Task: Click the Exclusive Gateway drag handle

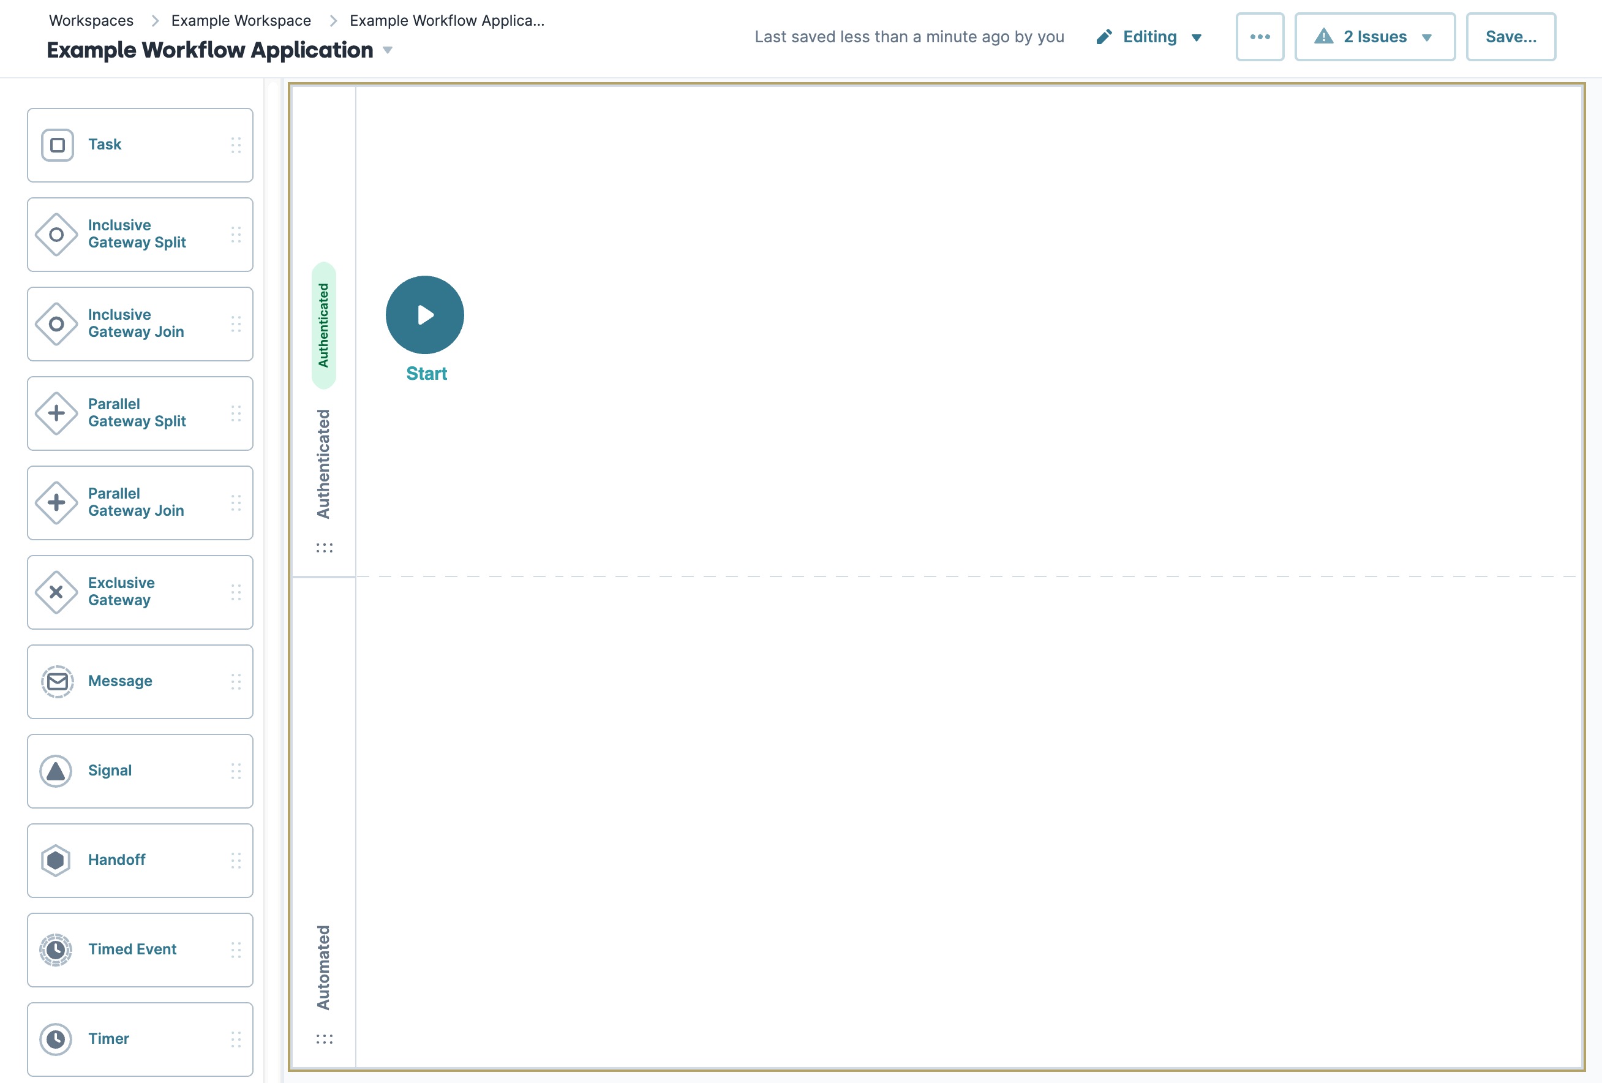Action: click(x=236, y=592)
